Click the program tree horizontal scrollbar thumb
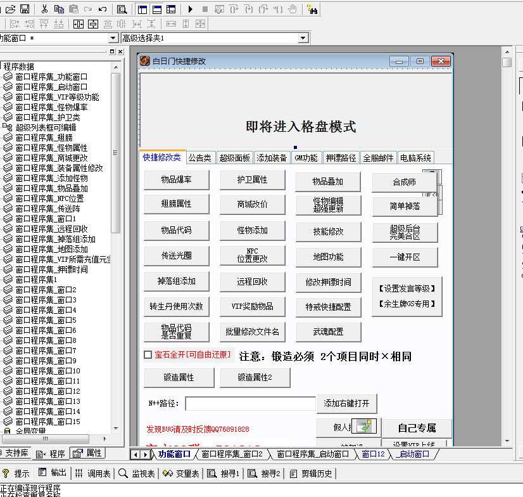The image size is (523, 497). tap(46, 439)
